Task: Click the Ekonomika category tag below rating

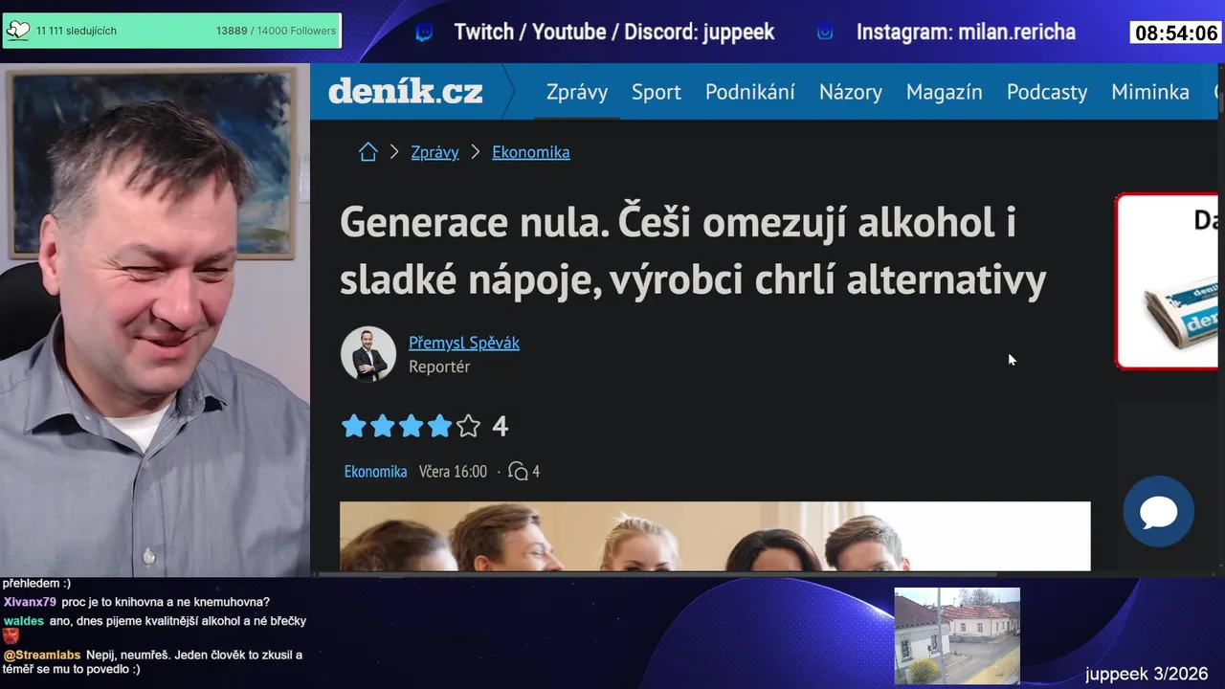Action: [375, 472]
